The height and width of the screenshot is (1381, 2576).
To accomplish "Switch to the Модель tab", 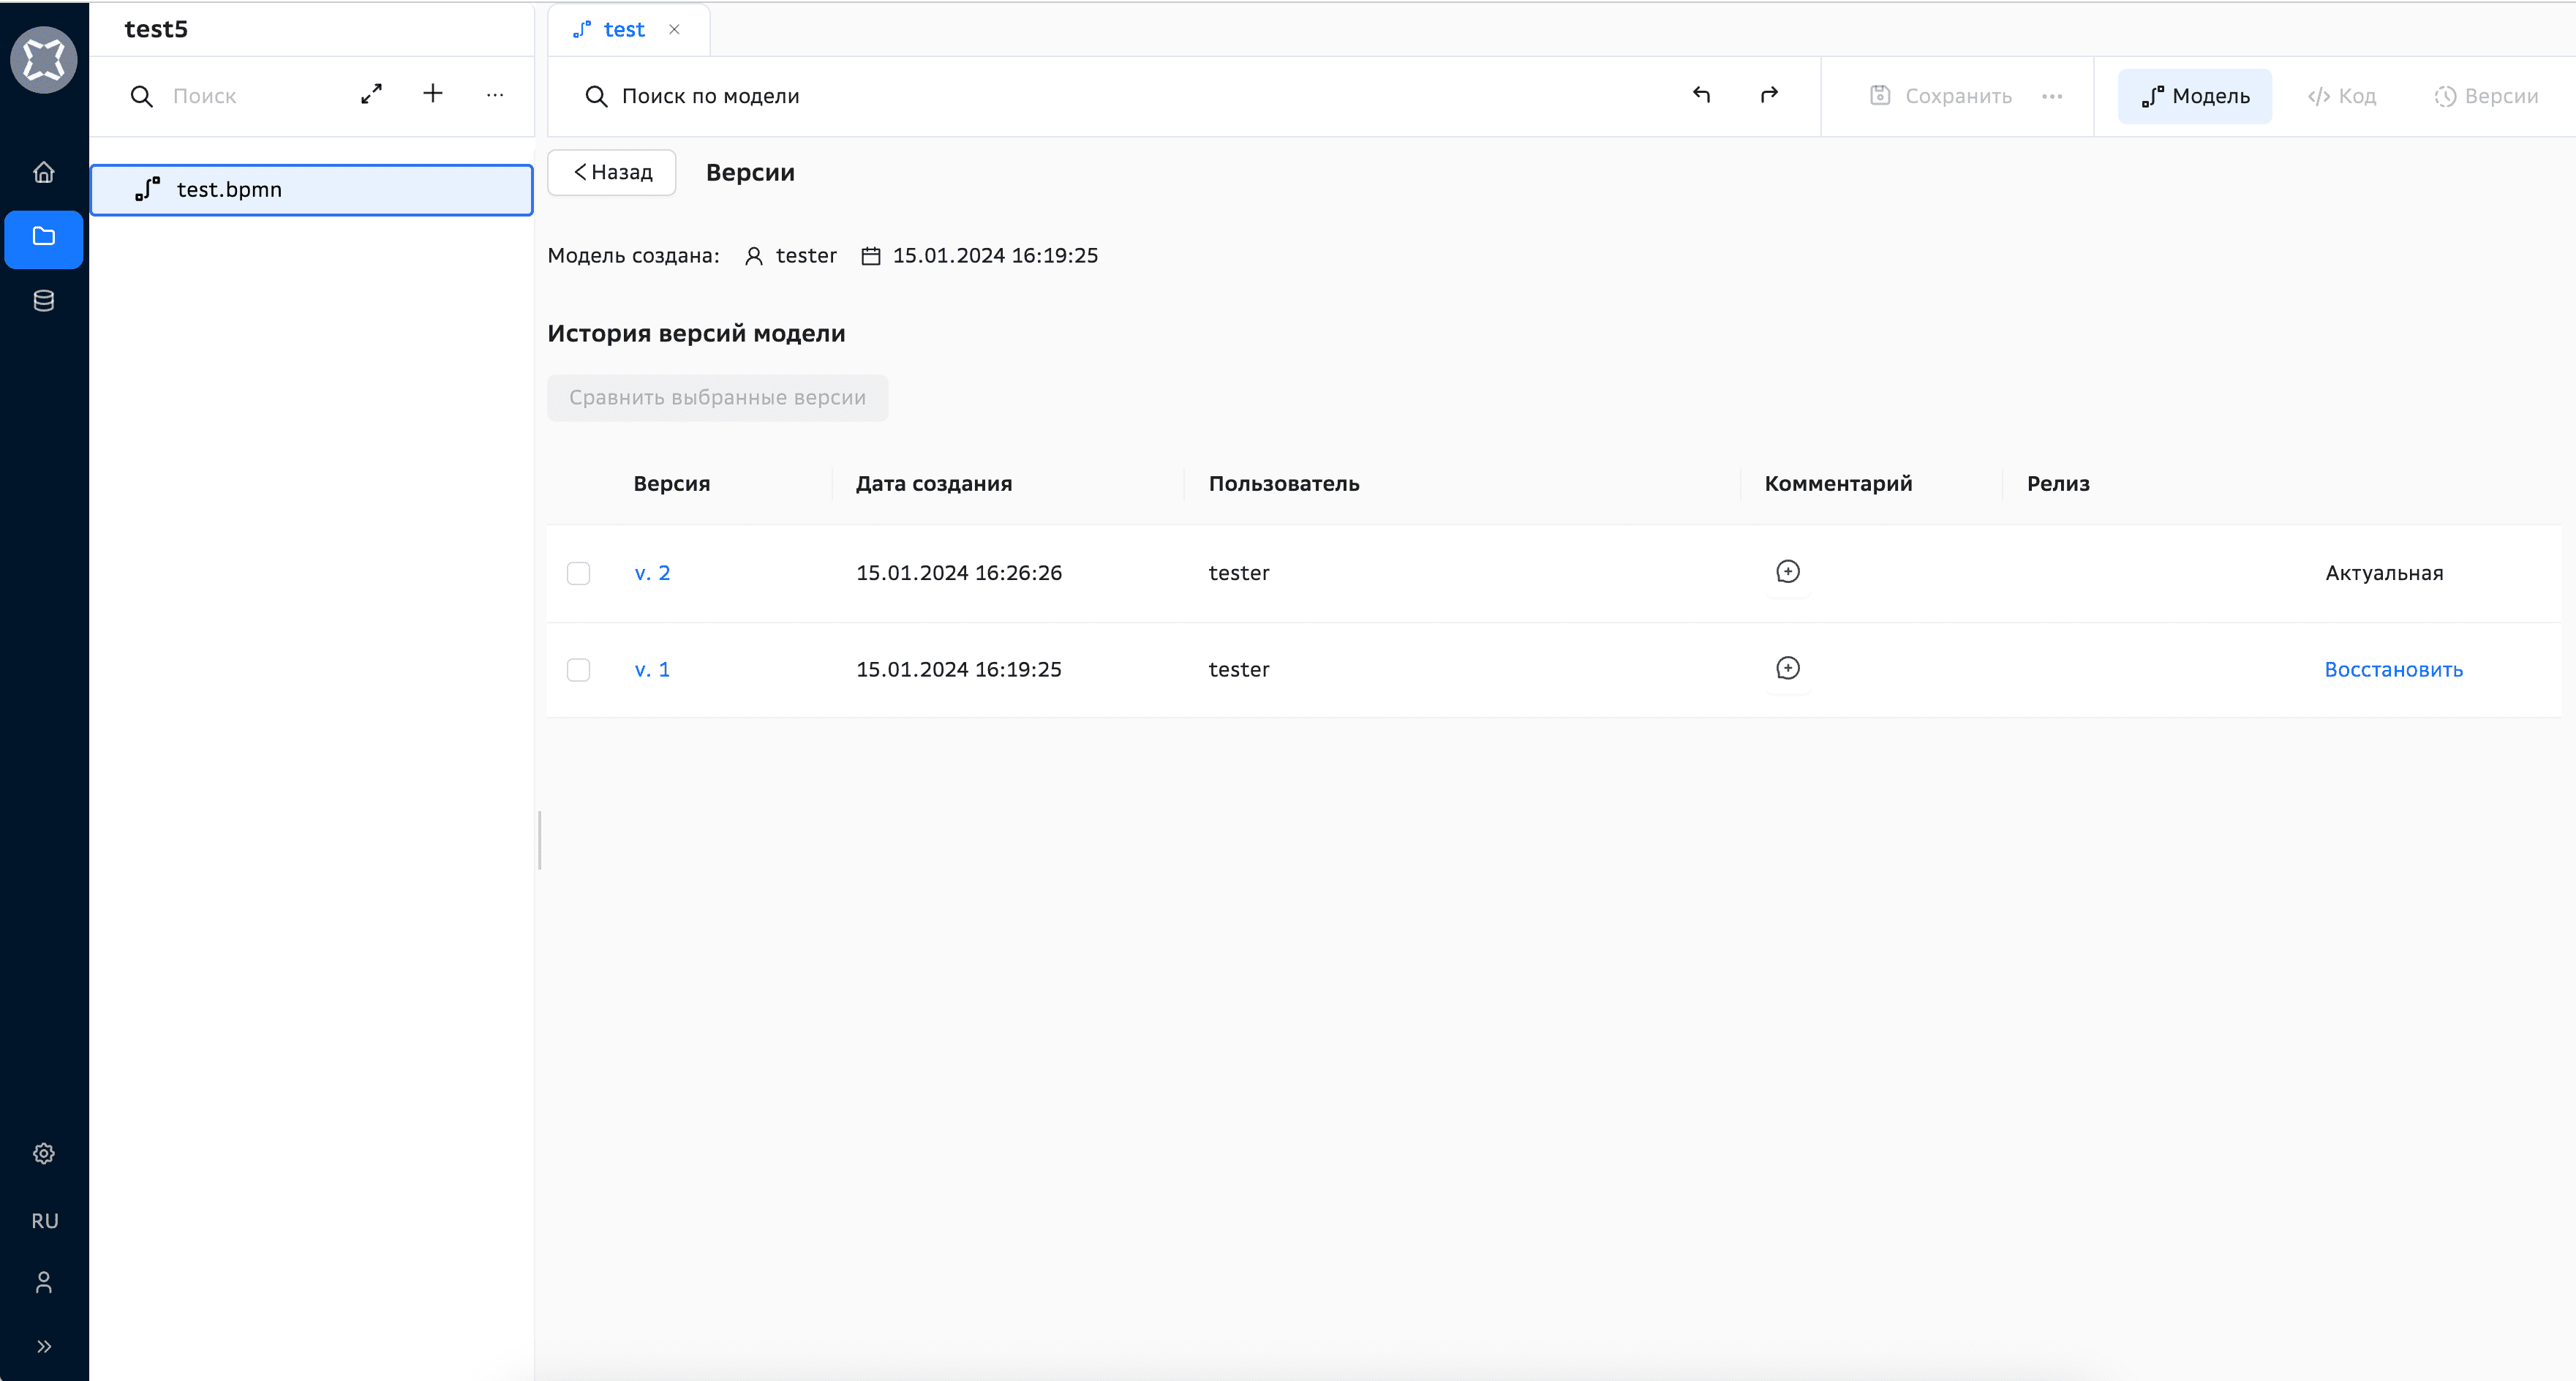I will [2195, 96].
